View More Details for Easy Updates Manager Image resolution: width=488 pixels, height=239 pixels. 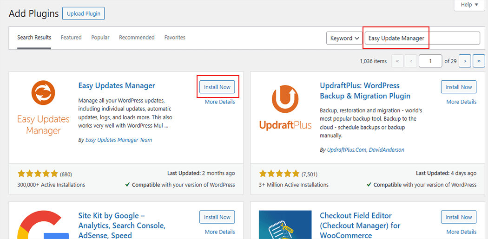[x=220, y=102]
